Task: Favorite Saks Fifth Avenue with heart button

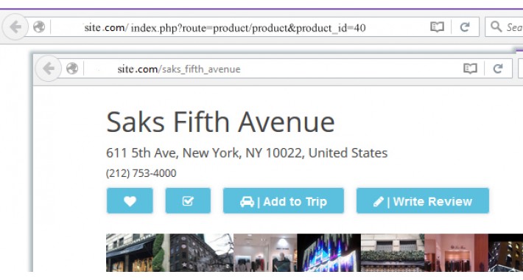Action: [130, 200]
